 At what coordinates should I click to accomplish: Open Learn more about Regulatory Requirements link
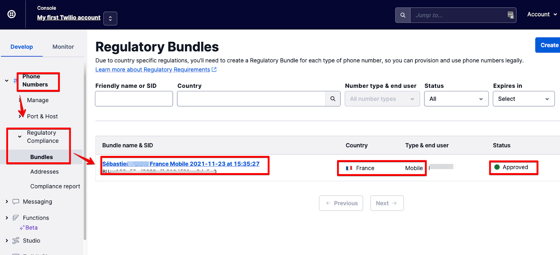tap(153, 70)
